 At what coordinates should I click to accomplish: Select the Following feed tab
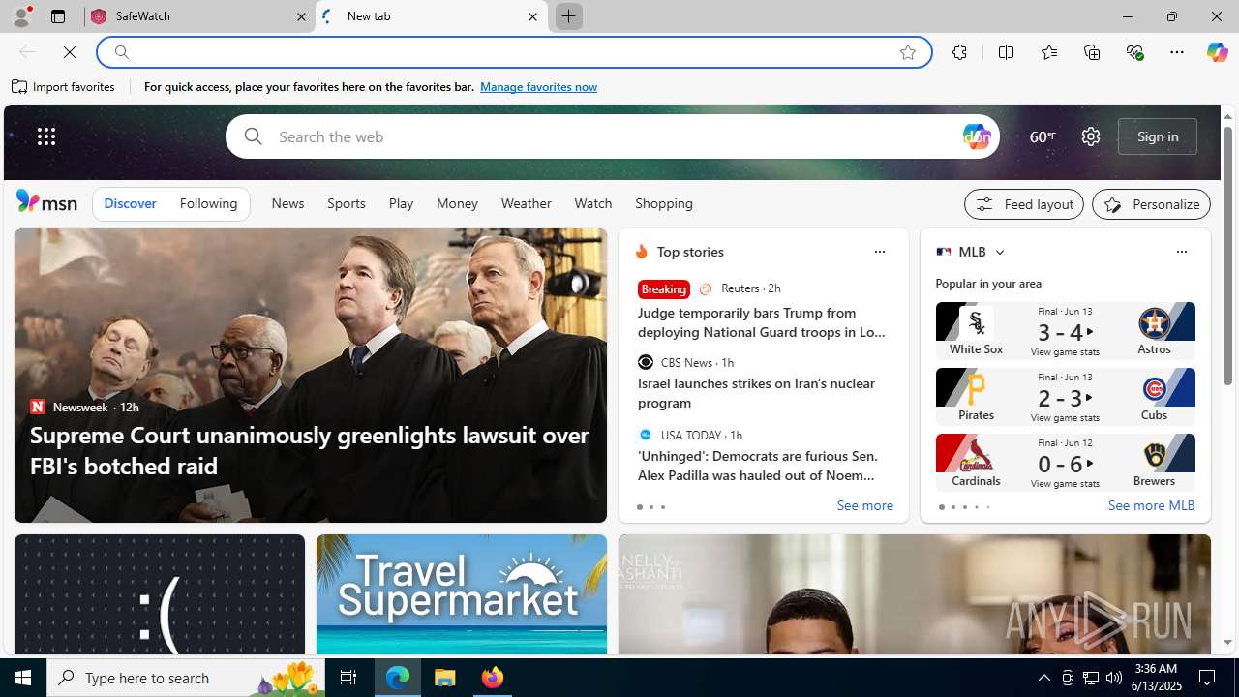(x=208, y=203)
